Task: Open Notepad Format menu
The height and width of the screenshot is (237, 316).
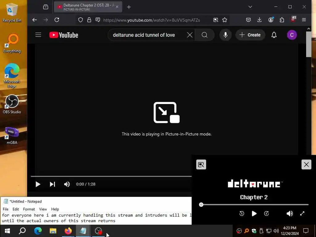Action: click(x=29, y=209)
